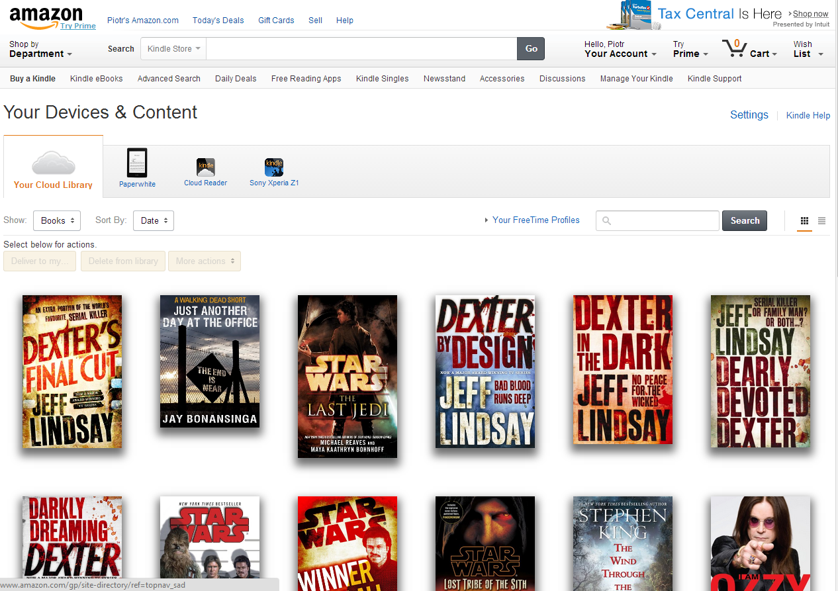Click the Go search button
This screenshot has width=838, height=591.
531,48
